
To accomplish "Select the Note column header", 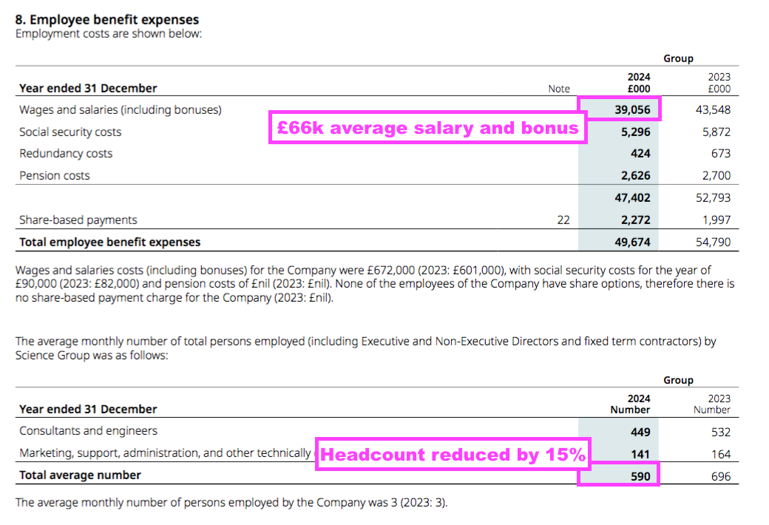I will 559,89.
